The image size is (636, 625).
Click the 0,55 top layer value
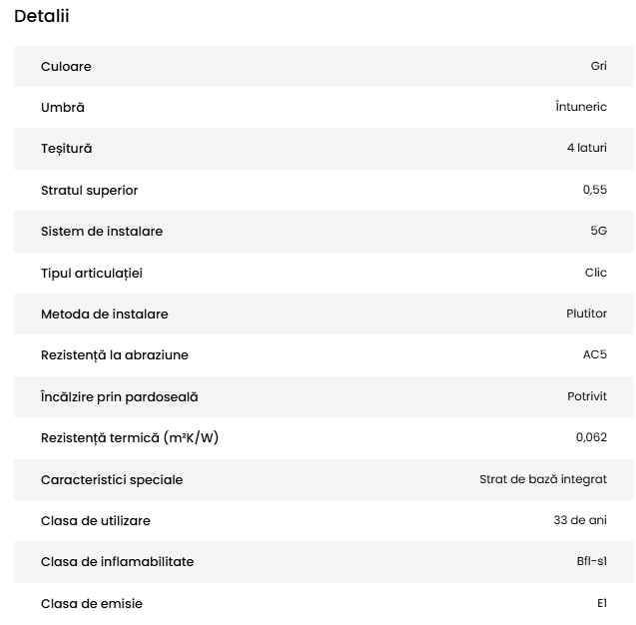[x=594, y=190]
